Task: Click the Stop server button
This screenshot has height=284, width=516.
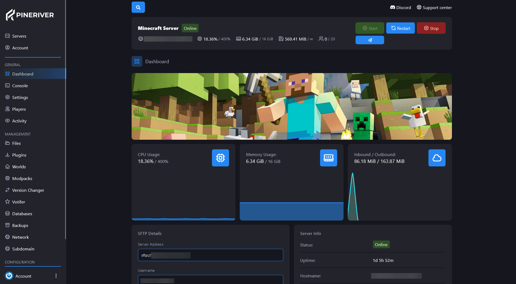Action: [431, 28]
